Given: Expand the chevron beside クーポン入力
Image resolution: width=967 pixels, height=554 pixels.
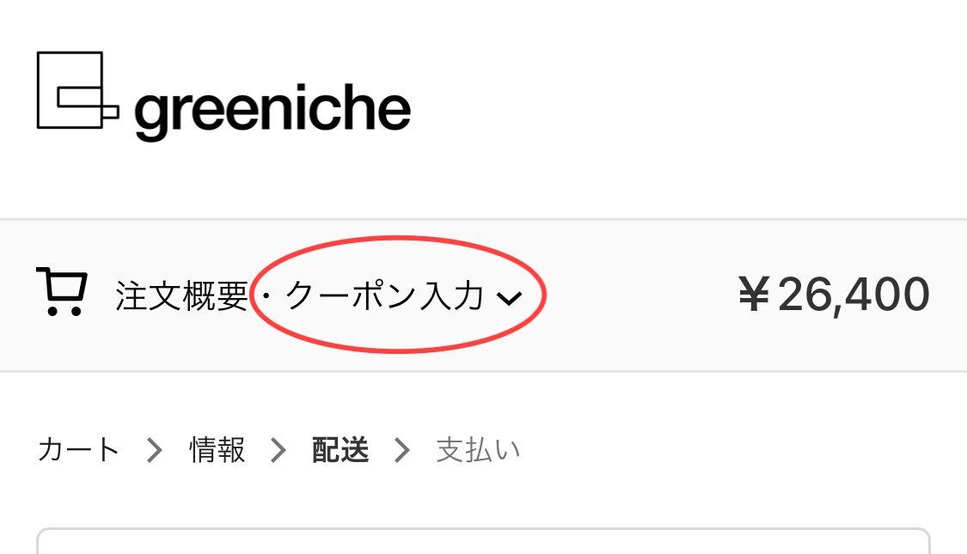Looking at the screenshot, I should click(x=510, y=299).
